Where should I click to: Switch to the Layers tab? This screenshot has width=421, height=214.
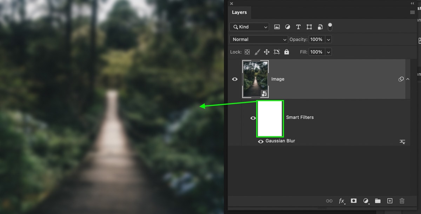(239, 12)
